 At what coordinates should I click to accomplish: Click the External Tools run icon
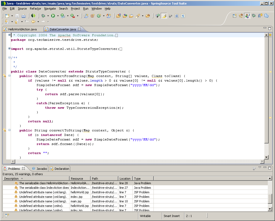click(72, 16)
